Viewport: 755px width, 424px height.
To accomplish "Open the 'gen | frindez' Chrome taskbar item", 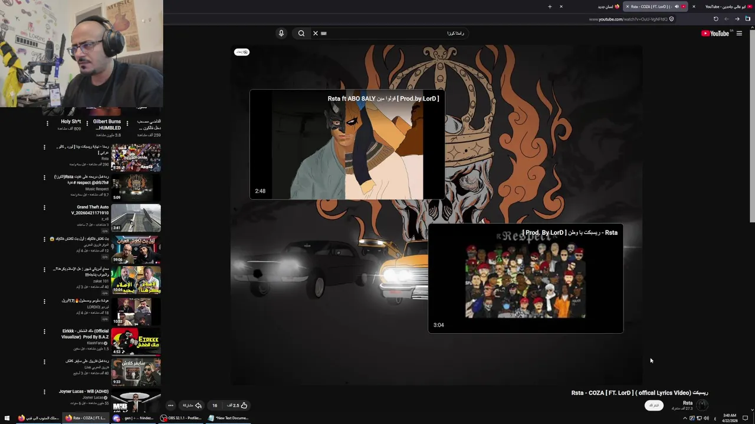I will point(133,418).
